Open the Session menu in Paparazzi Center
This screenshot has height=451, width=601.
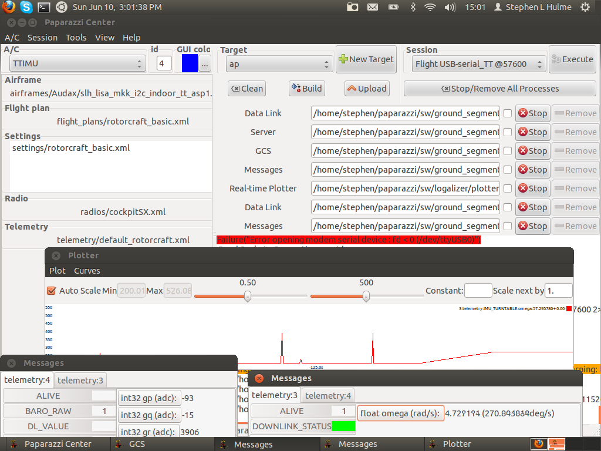click(x=42, y=38)
